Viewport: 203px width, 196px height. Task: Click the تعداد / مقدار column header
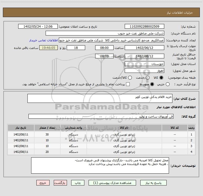click(x=47, y=128)
